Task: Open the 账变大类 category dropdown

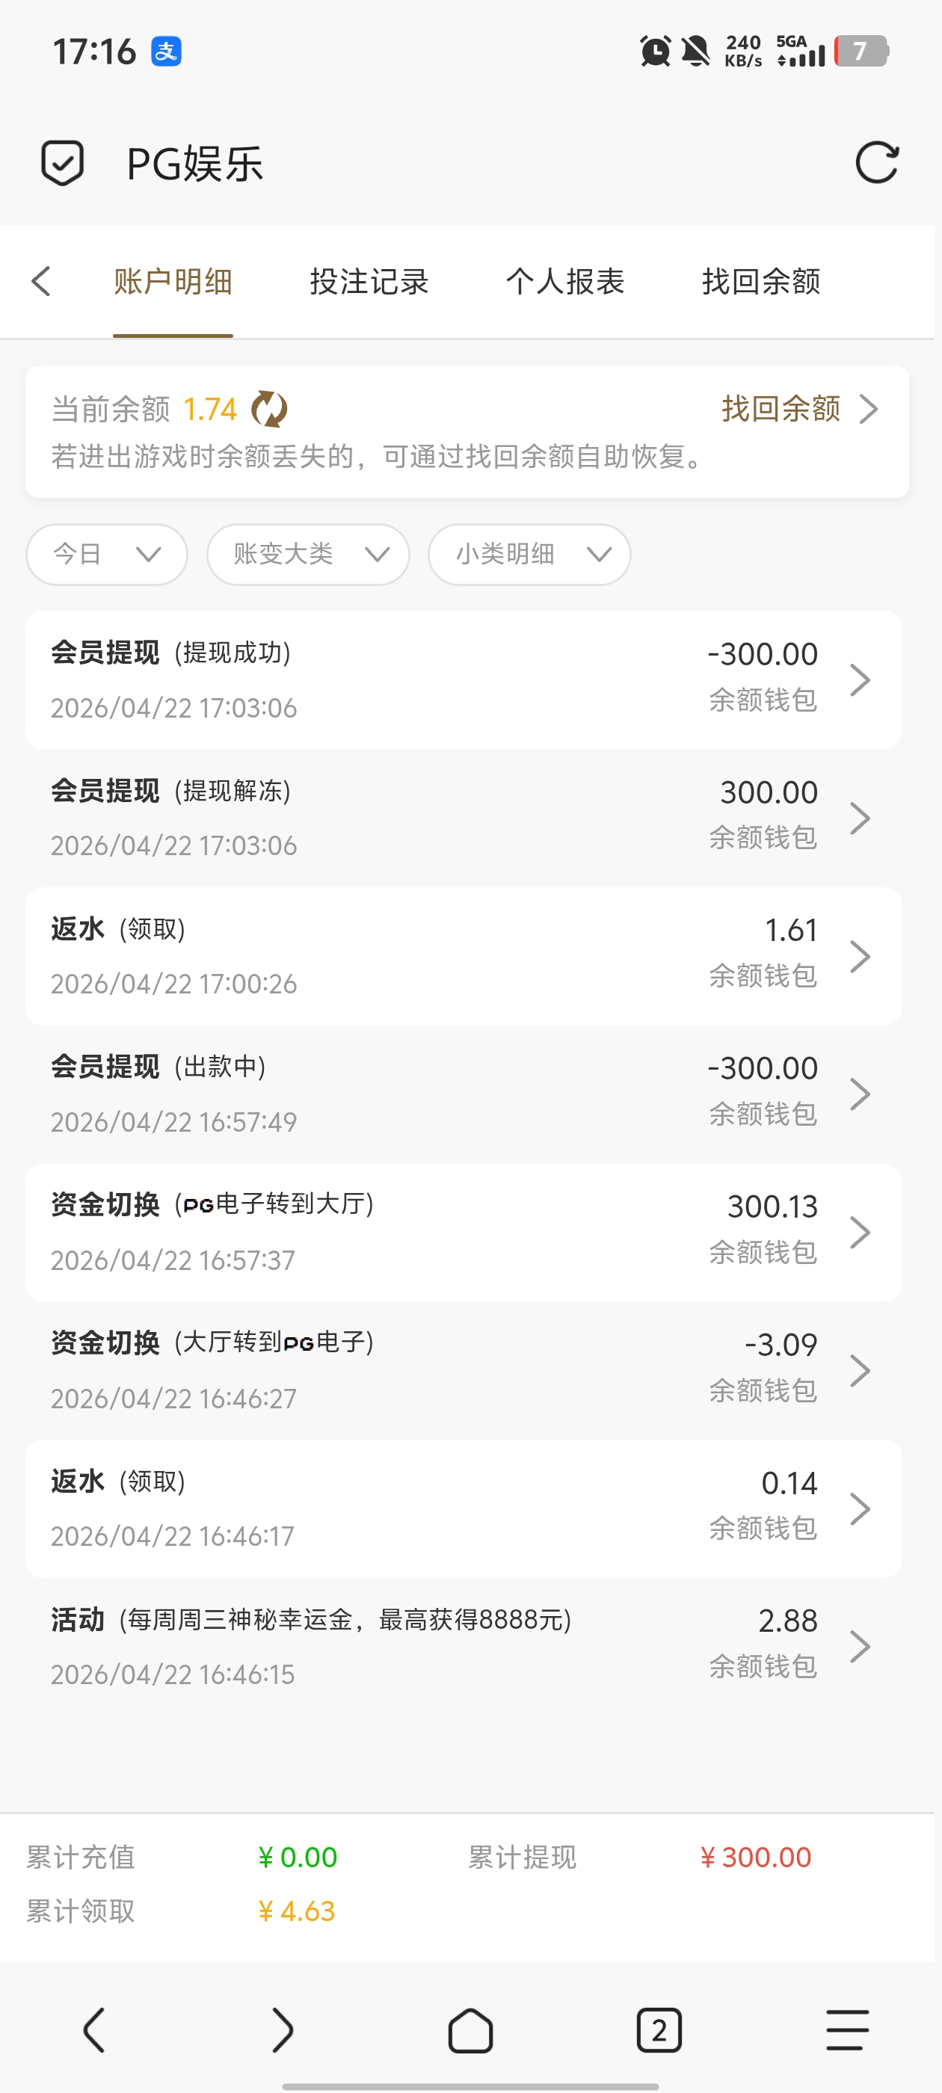Action: pos(308,554)
